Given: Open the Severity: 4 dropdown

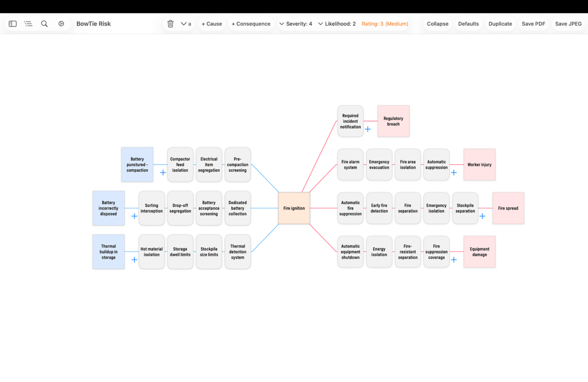Looking at the screenshot, I should (296, 24).
